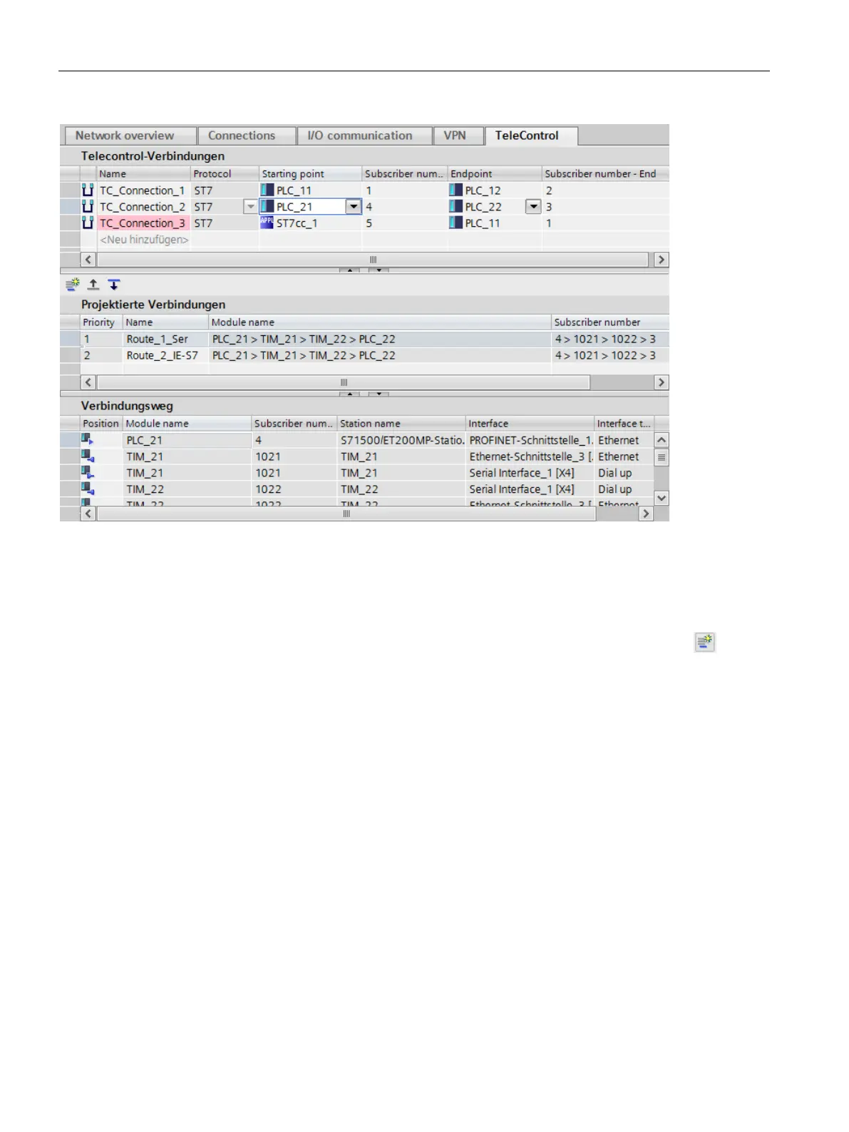849x1132 pixels.
Task: Select route Route_1_Ser
Action: 158,339
